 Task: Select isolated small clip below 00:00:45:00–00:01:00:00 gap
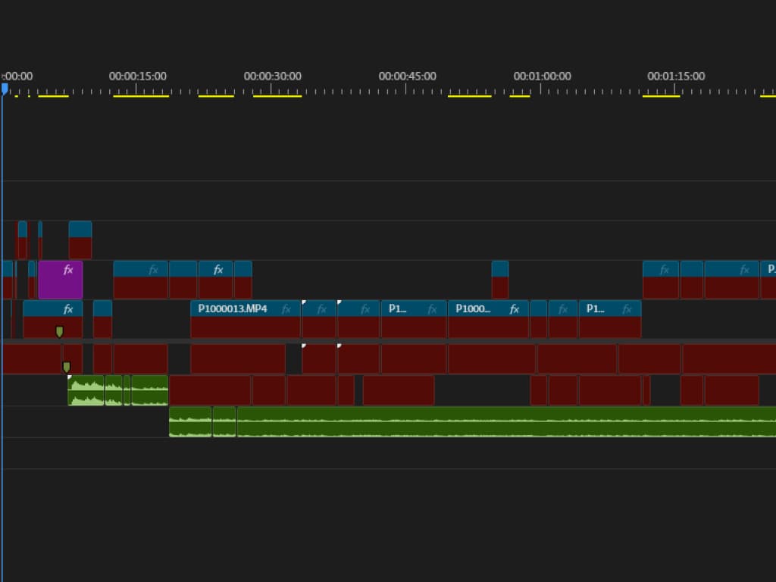click(x=499, y=280)
